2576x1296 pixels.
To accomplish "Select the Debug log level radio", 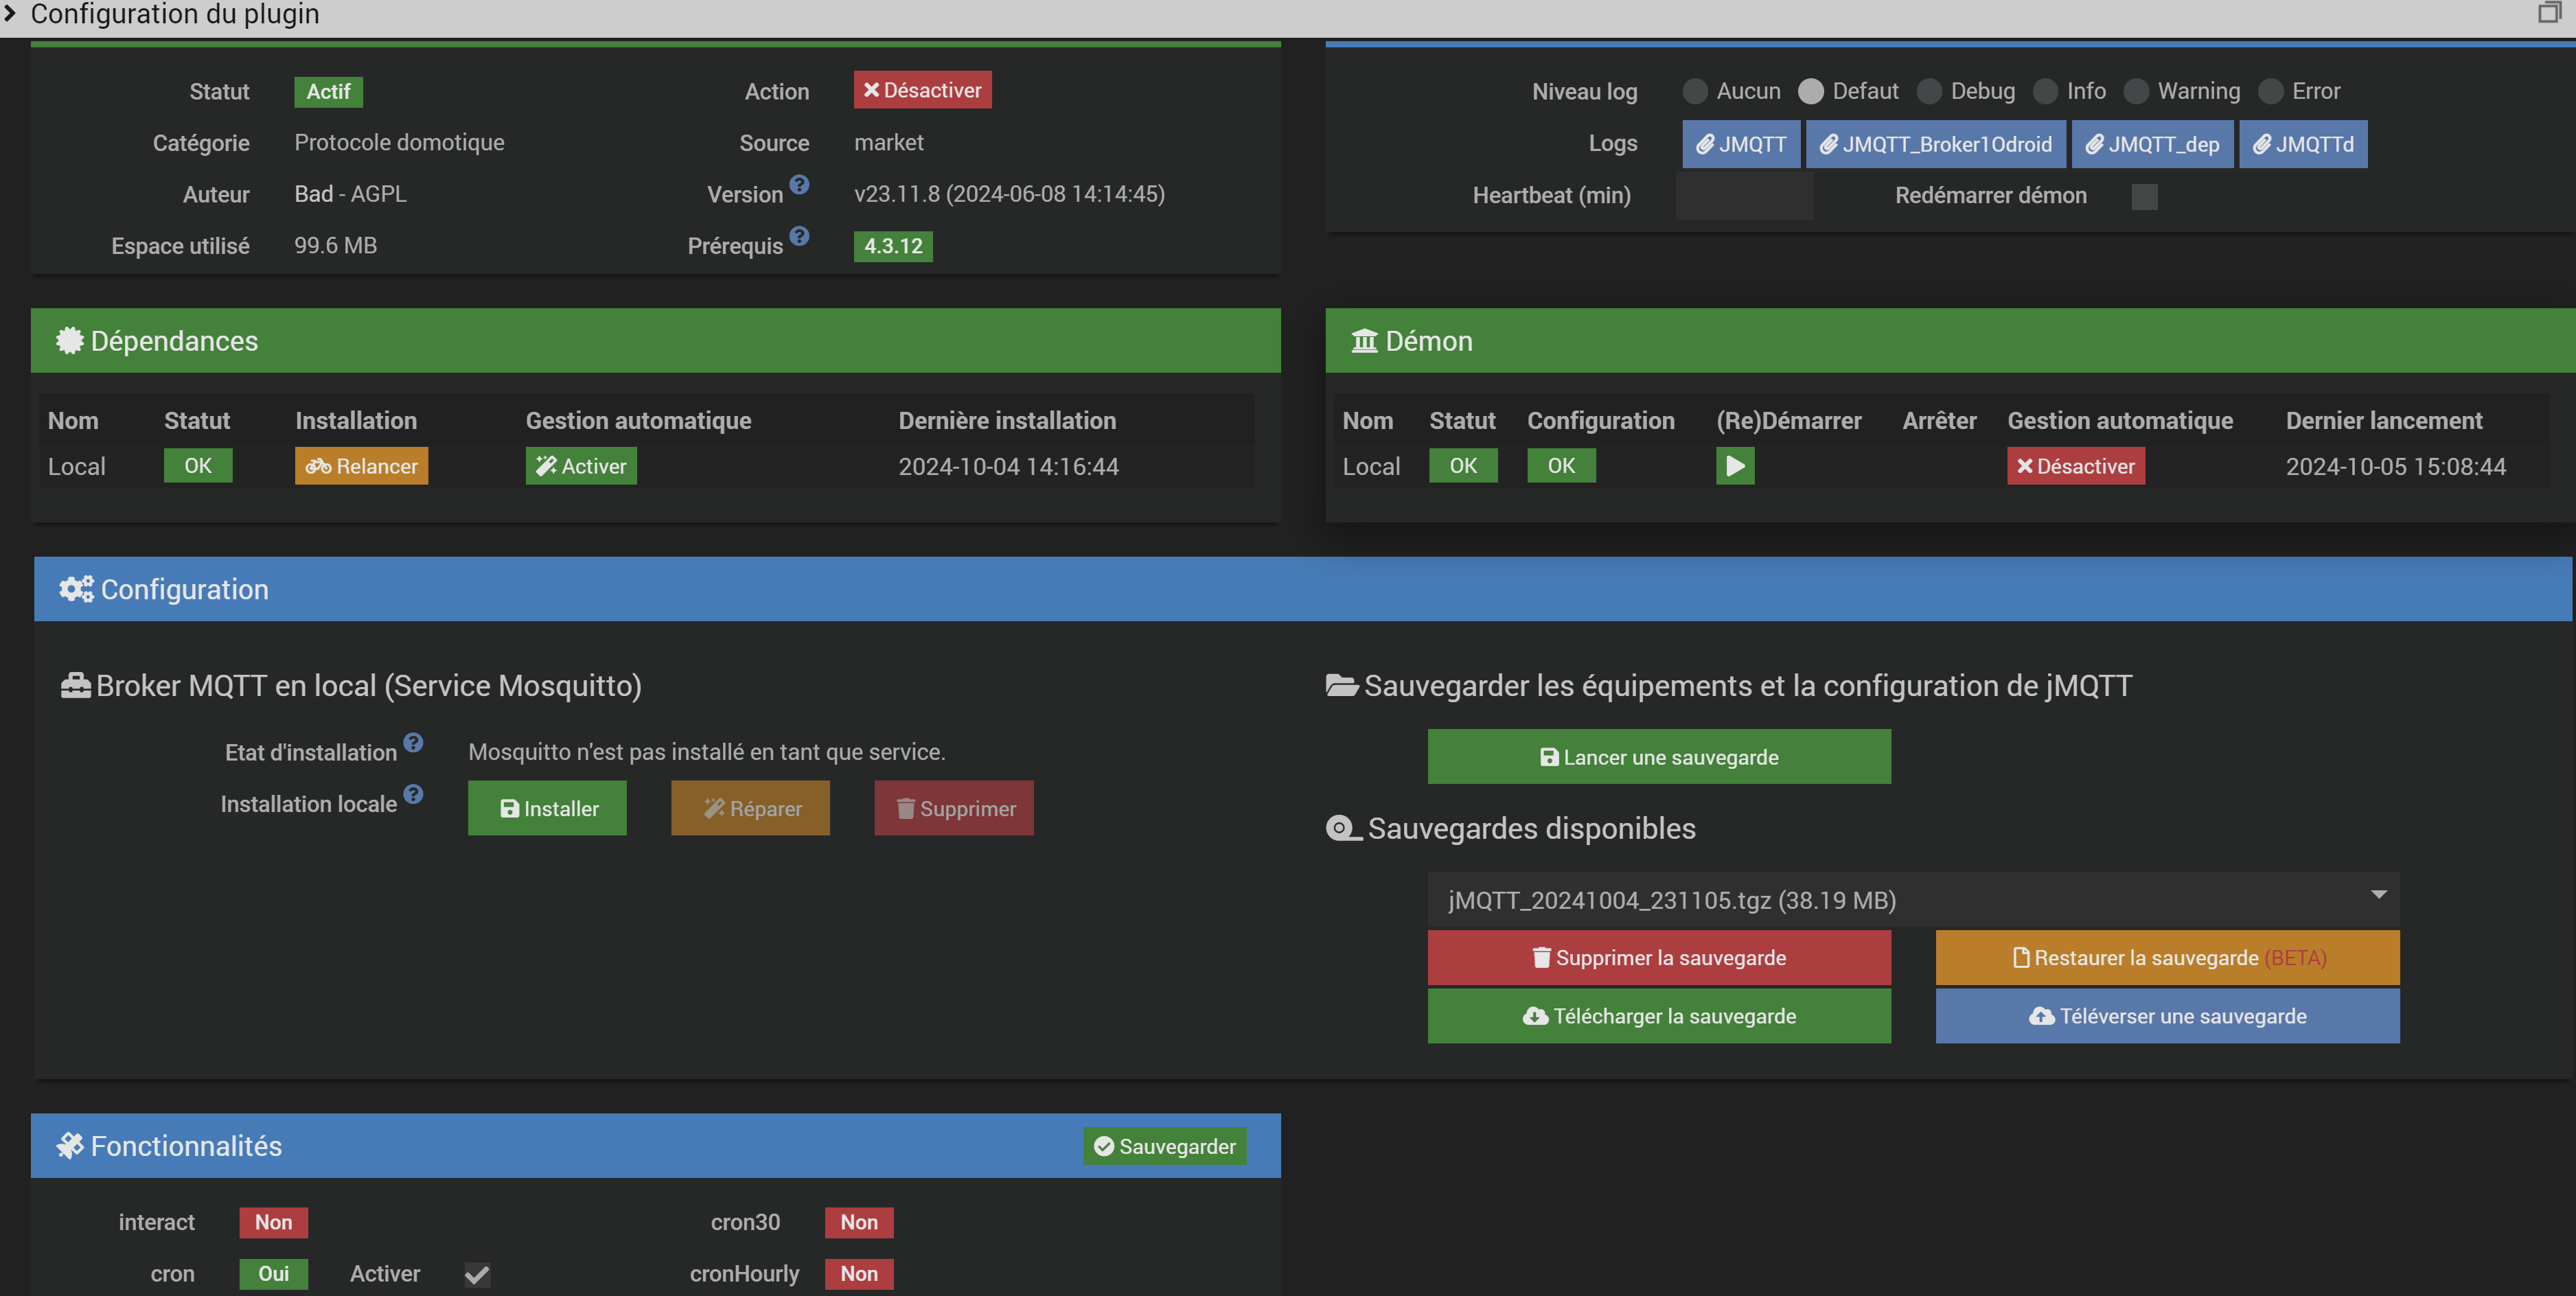I will click(x=1929, y=91).
